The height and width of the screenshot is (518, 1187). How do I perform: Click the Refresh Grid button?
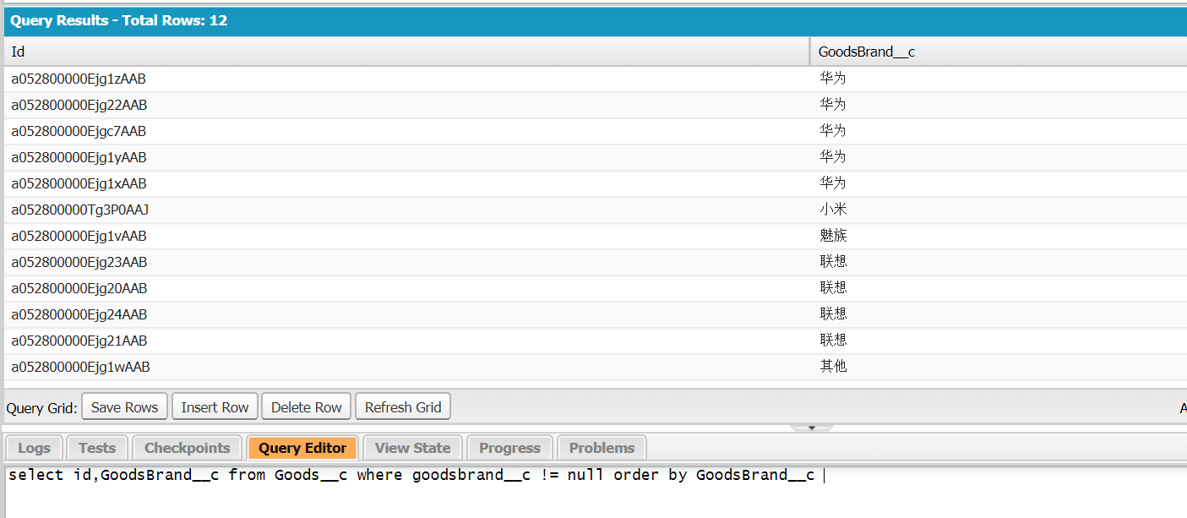point(403,407)
